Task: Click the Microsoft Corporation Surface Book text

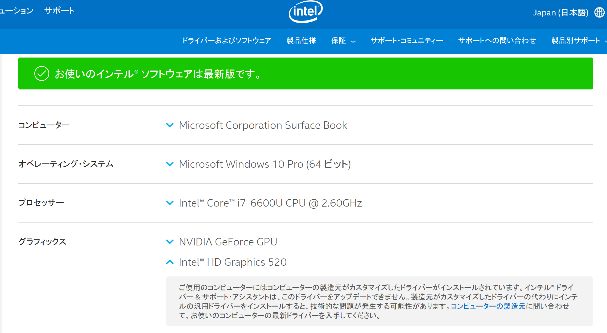Action: [263, 125]
